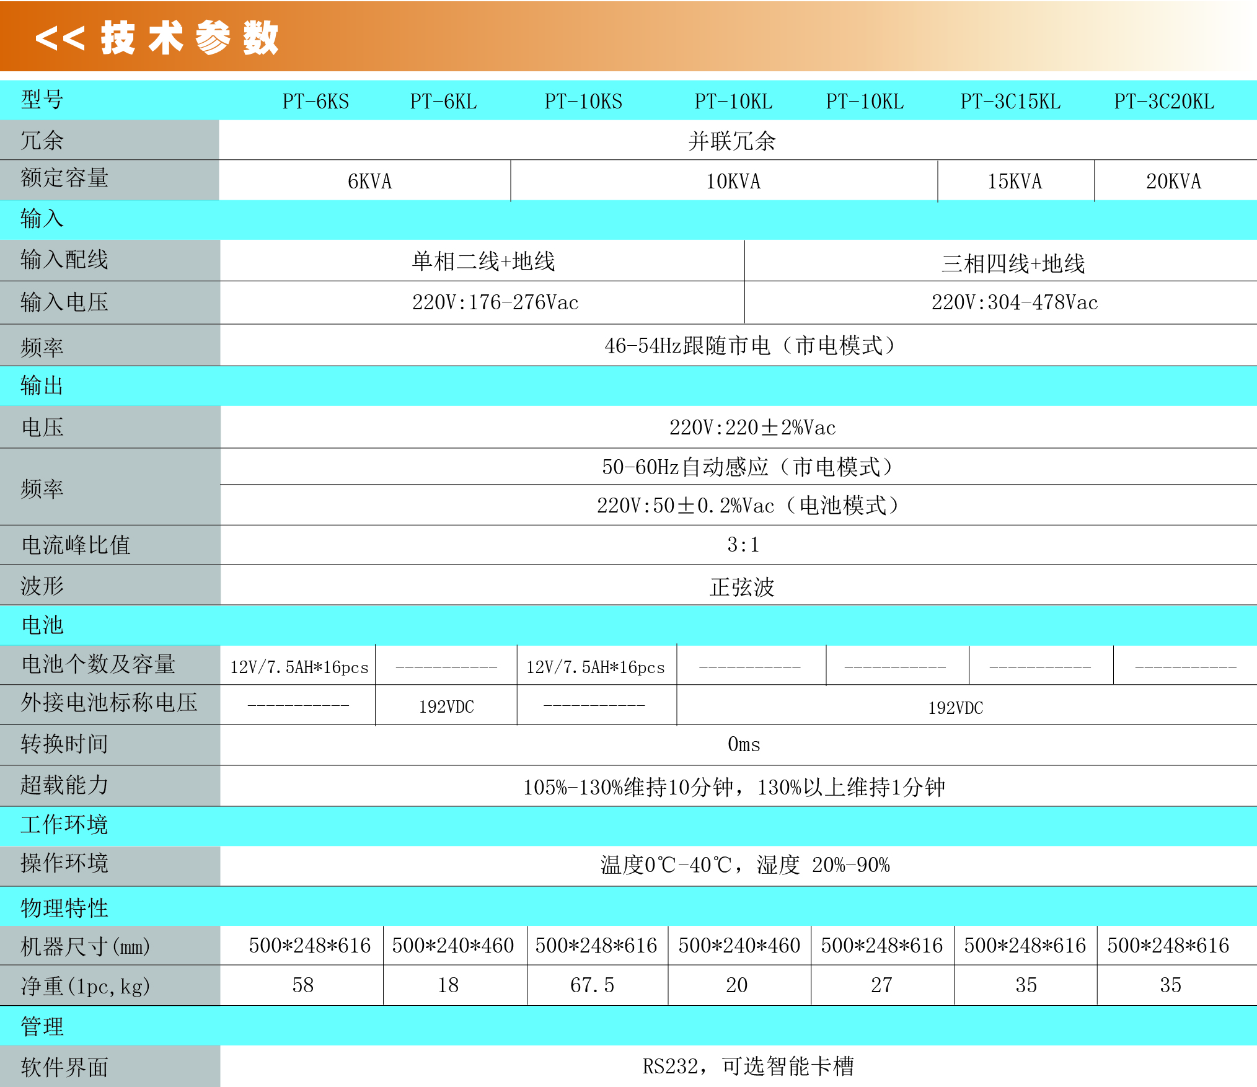Select the 27 net weight cell
This screenshot has width=1257, height=1087.
[883, 985]
